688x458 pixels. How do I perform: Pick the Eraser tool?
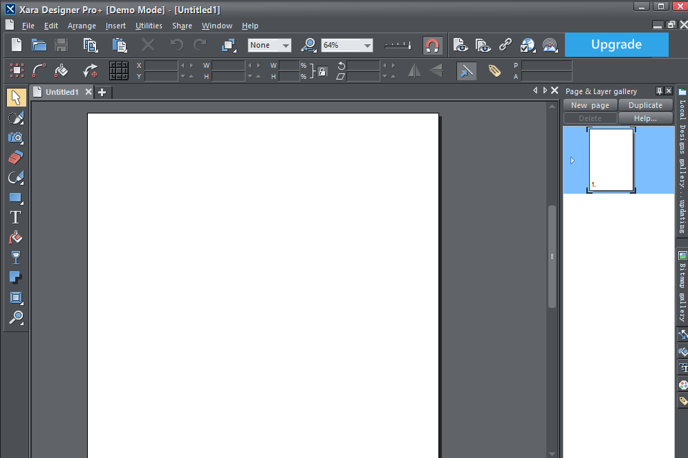point(15,157)
